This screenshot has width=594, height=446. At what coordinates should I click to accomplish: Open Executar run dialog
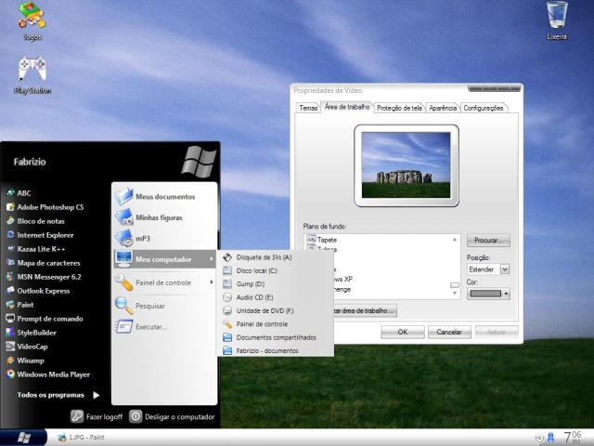[x=164, y=326]
